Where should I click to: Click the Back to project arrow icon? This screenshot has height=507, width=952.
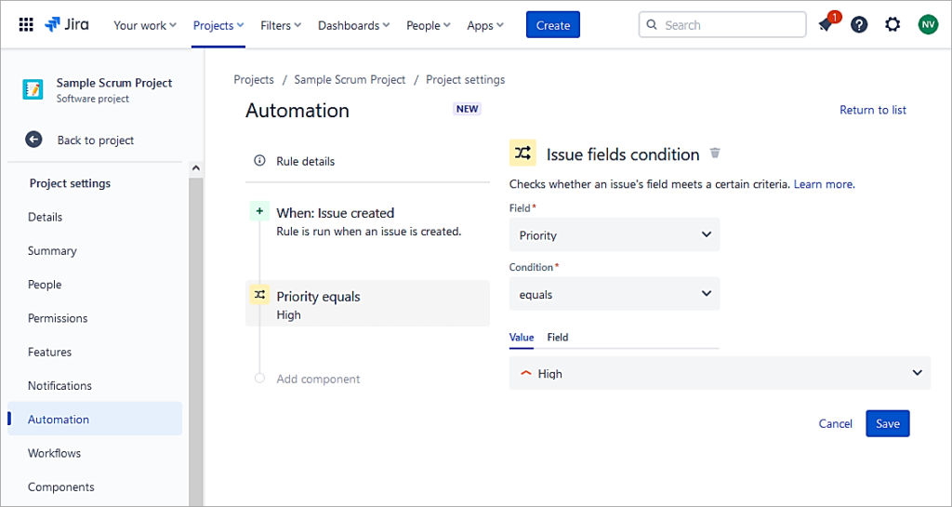pyautogui.click(x=34, y=140)
